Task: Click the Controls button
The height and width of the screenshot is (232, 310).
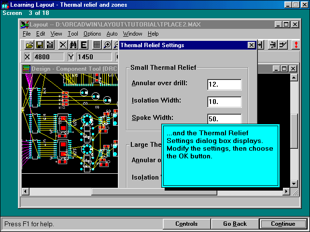Action: pyautogui.click(x=186, y=224)
